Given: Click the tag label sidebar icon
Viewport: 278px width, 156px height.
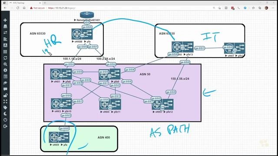Looking at the screenshot, I should coord(5,107).
